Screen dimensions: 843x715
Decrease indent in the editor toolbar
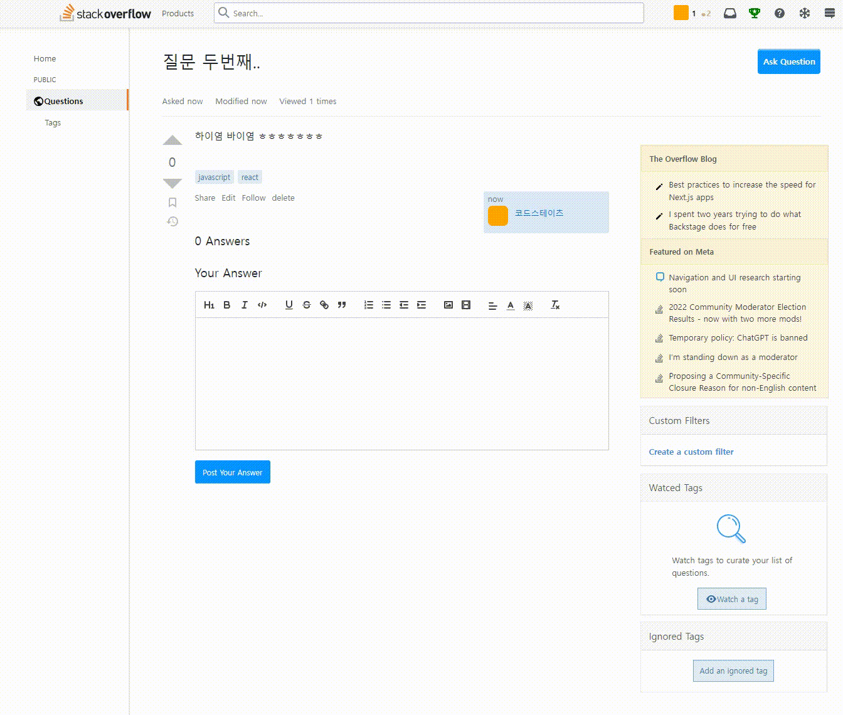(404, 305)
